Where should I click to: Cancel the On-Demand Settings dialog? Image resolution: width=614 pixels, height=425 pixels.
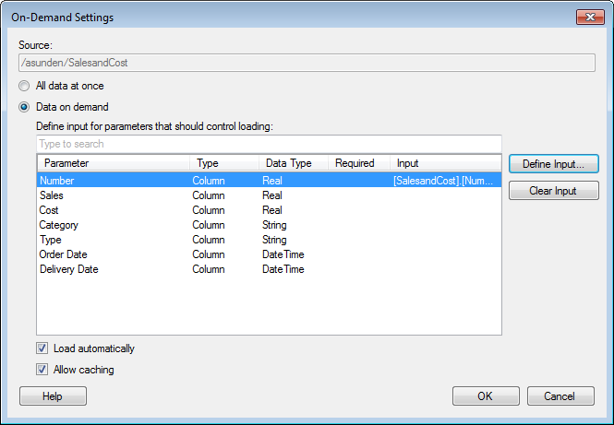point(560,395)
